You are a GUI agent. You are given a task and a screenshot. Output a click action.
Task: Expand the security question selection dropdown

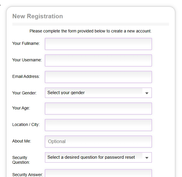pos(95,157)
